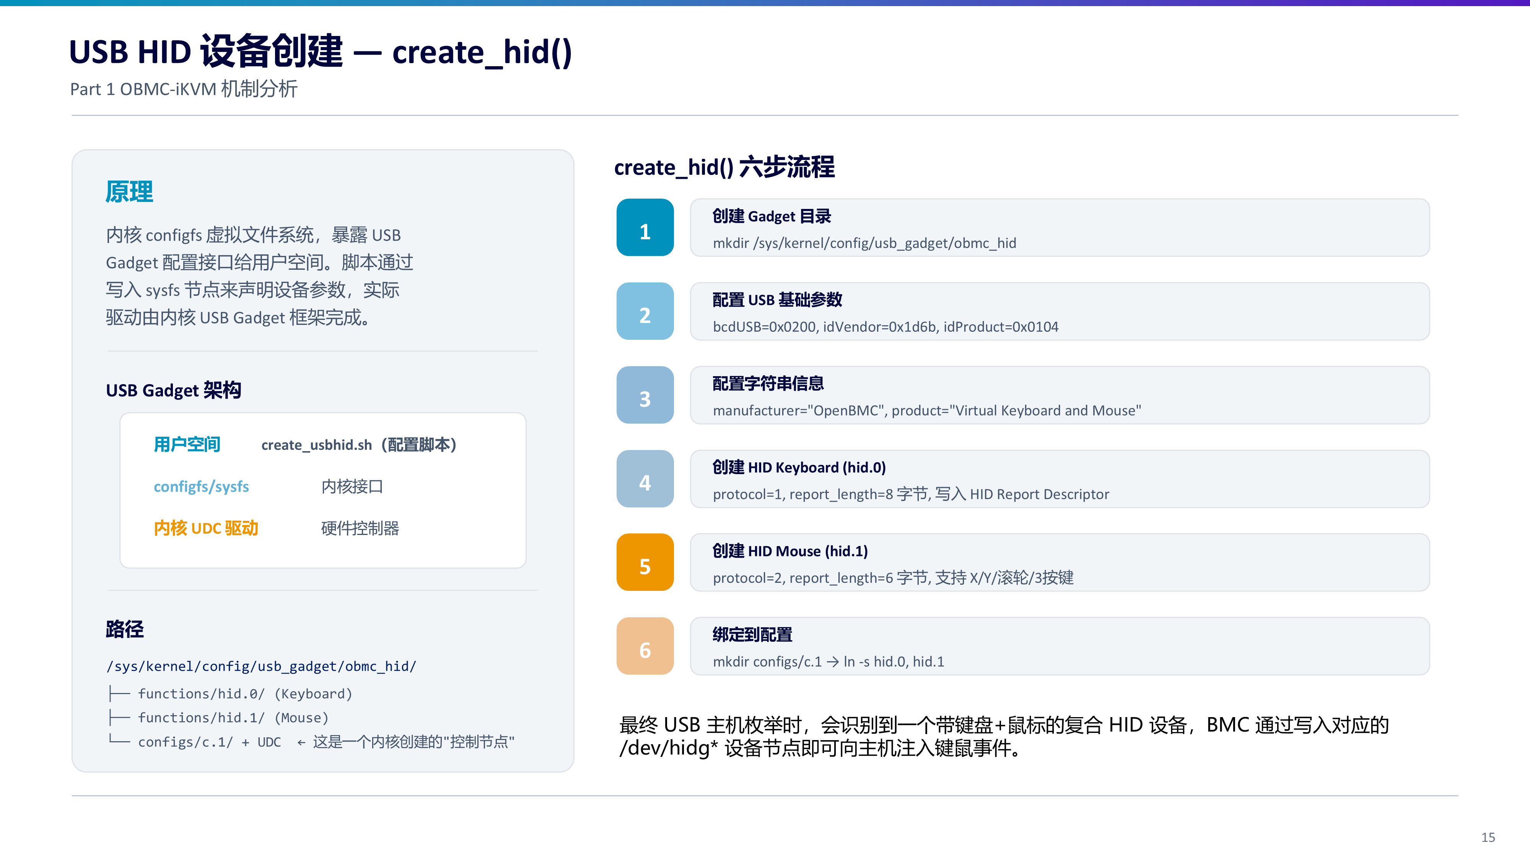Select the step 3 number badge

(x=645, y=395)
